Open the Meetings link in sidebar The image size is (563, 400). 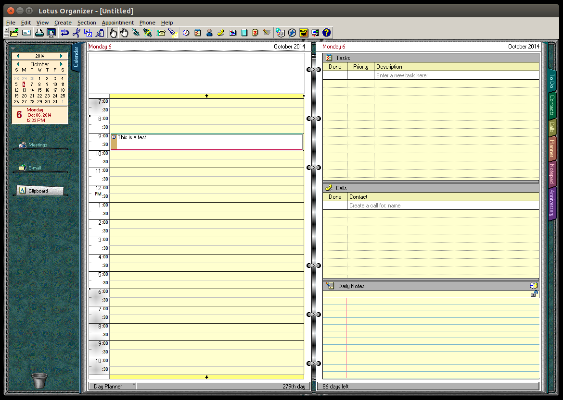click(x=38, y=145)
